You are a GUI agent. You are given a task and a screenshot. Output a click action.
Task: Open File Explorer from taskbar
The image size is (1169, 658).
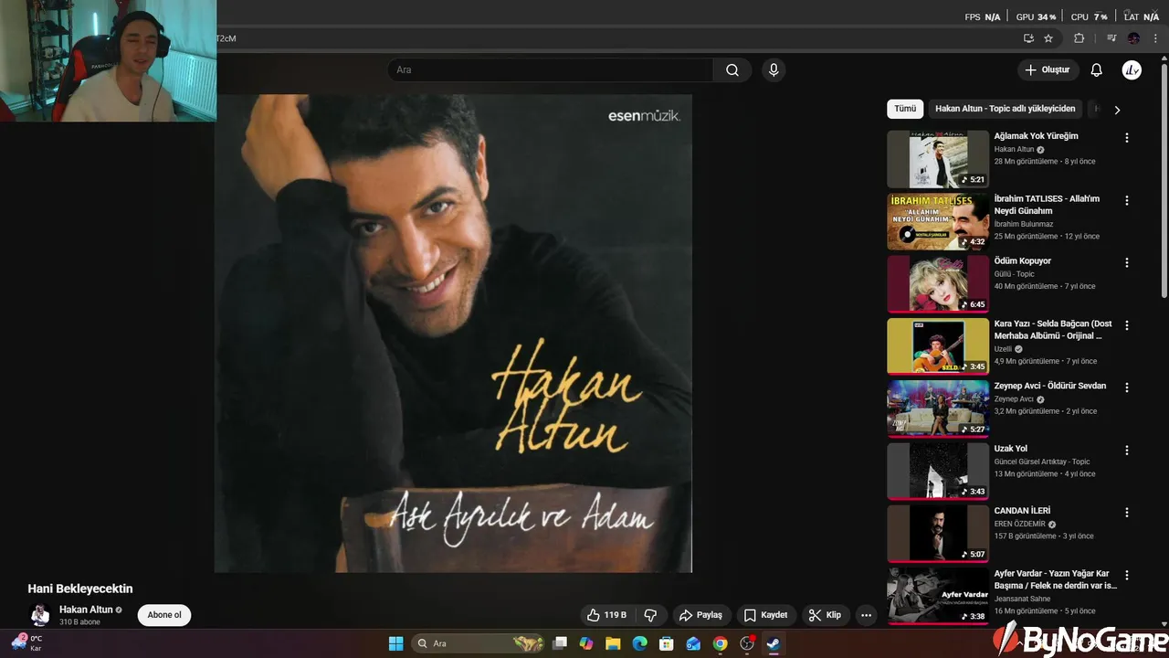[x=613, y=643]
